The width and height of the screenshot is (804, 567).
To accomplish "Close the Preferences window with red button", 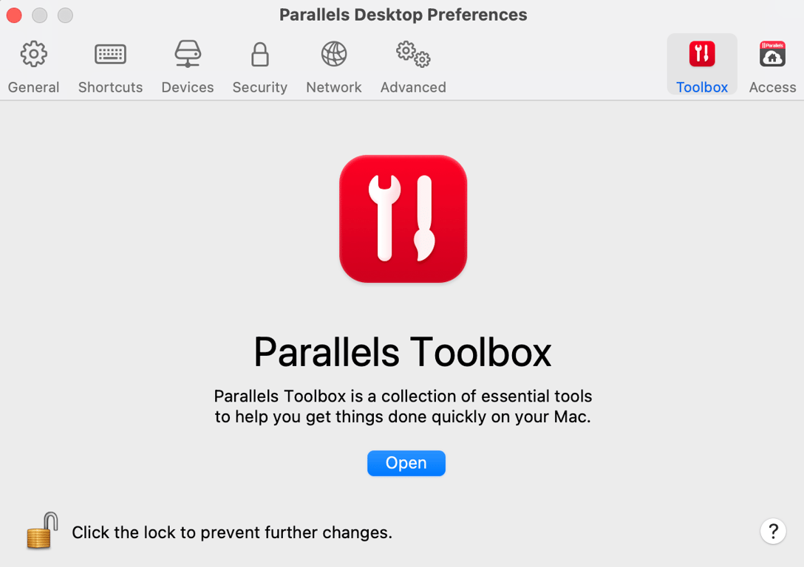I will coord(14,16).
